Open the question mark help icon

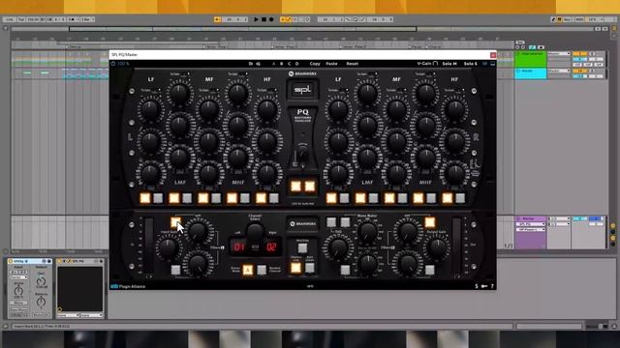(492, 286)
